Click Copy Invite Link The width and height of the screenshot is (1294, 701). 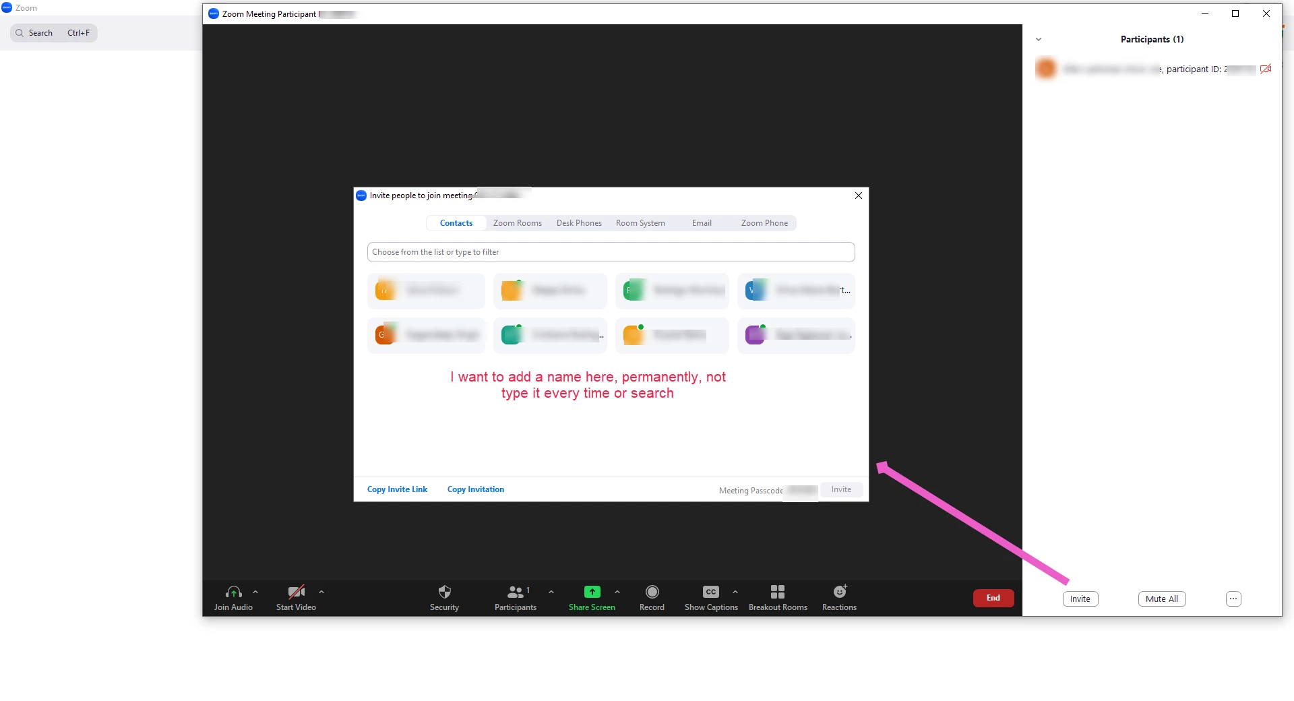tap(397, 489)
